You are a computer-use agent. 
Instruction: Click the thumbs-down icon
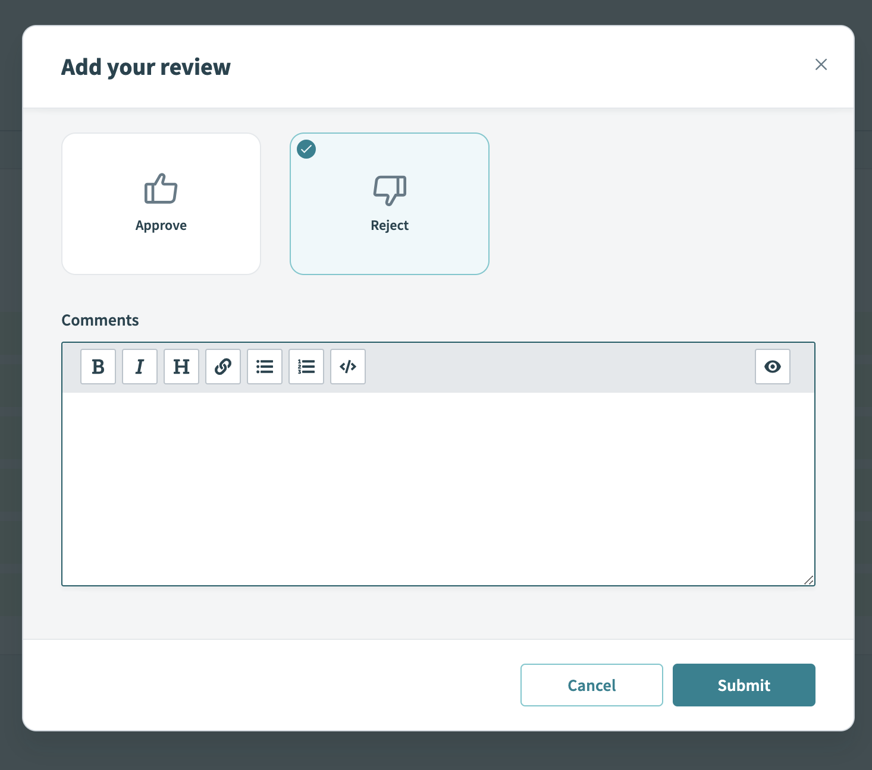[390, 190]
